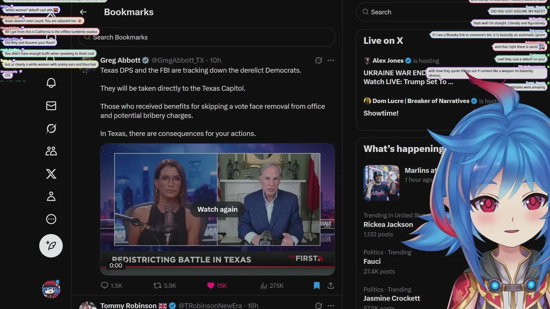Open Tommy Robinson's avatar thumbnail

point(88,305)
